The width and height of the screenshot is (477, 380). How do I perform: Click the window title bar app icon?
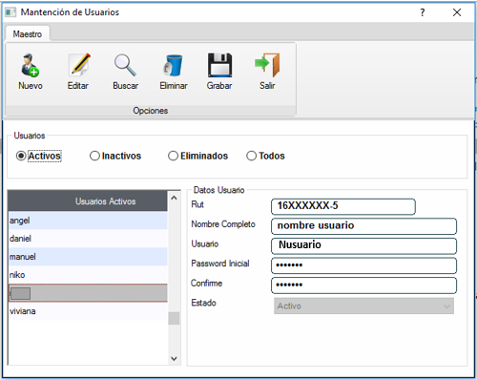coord(10,12)
